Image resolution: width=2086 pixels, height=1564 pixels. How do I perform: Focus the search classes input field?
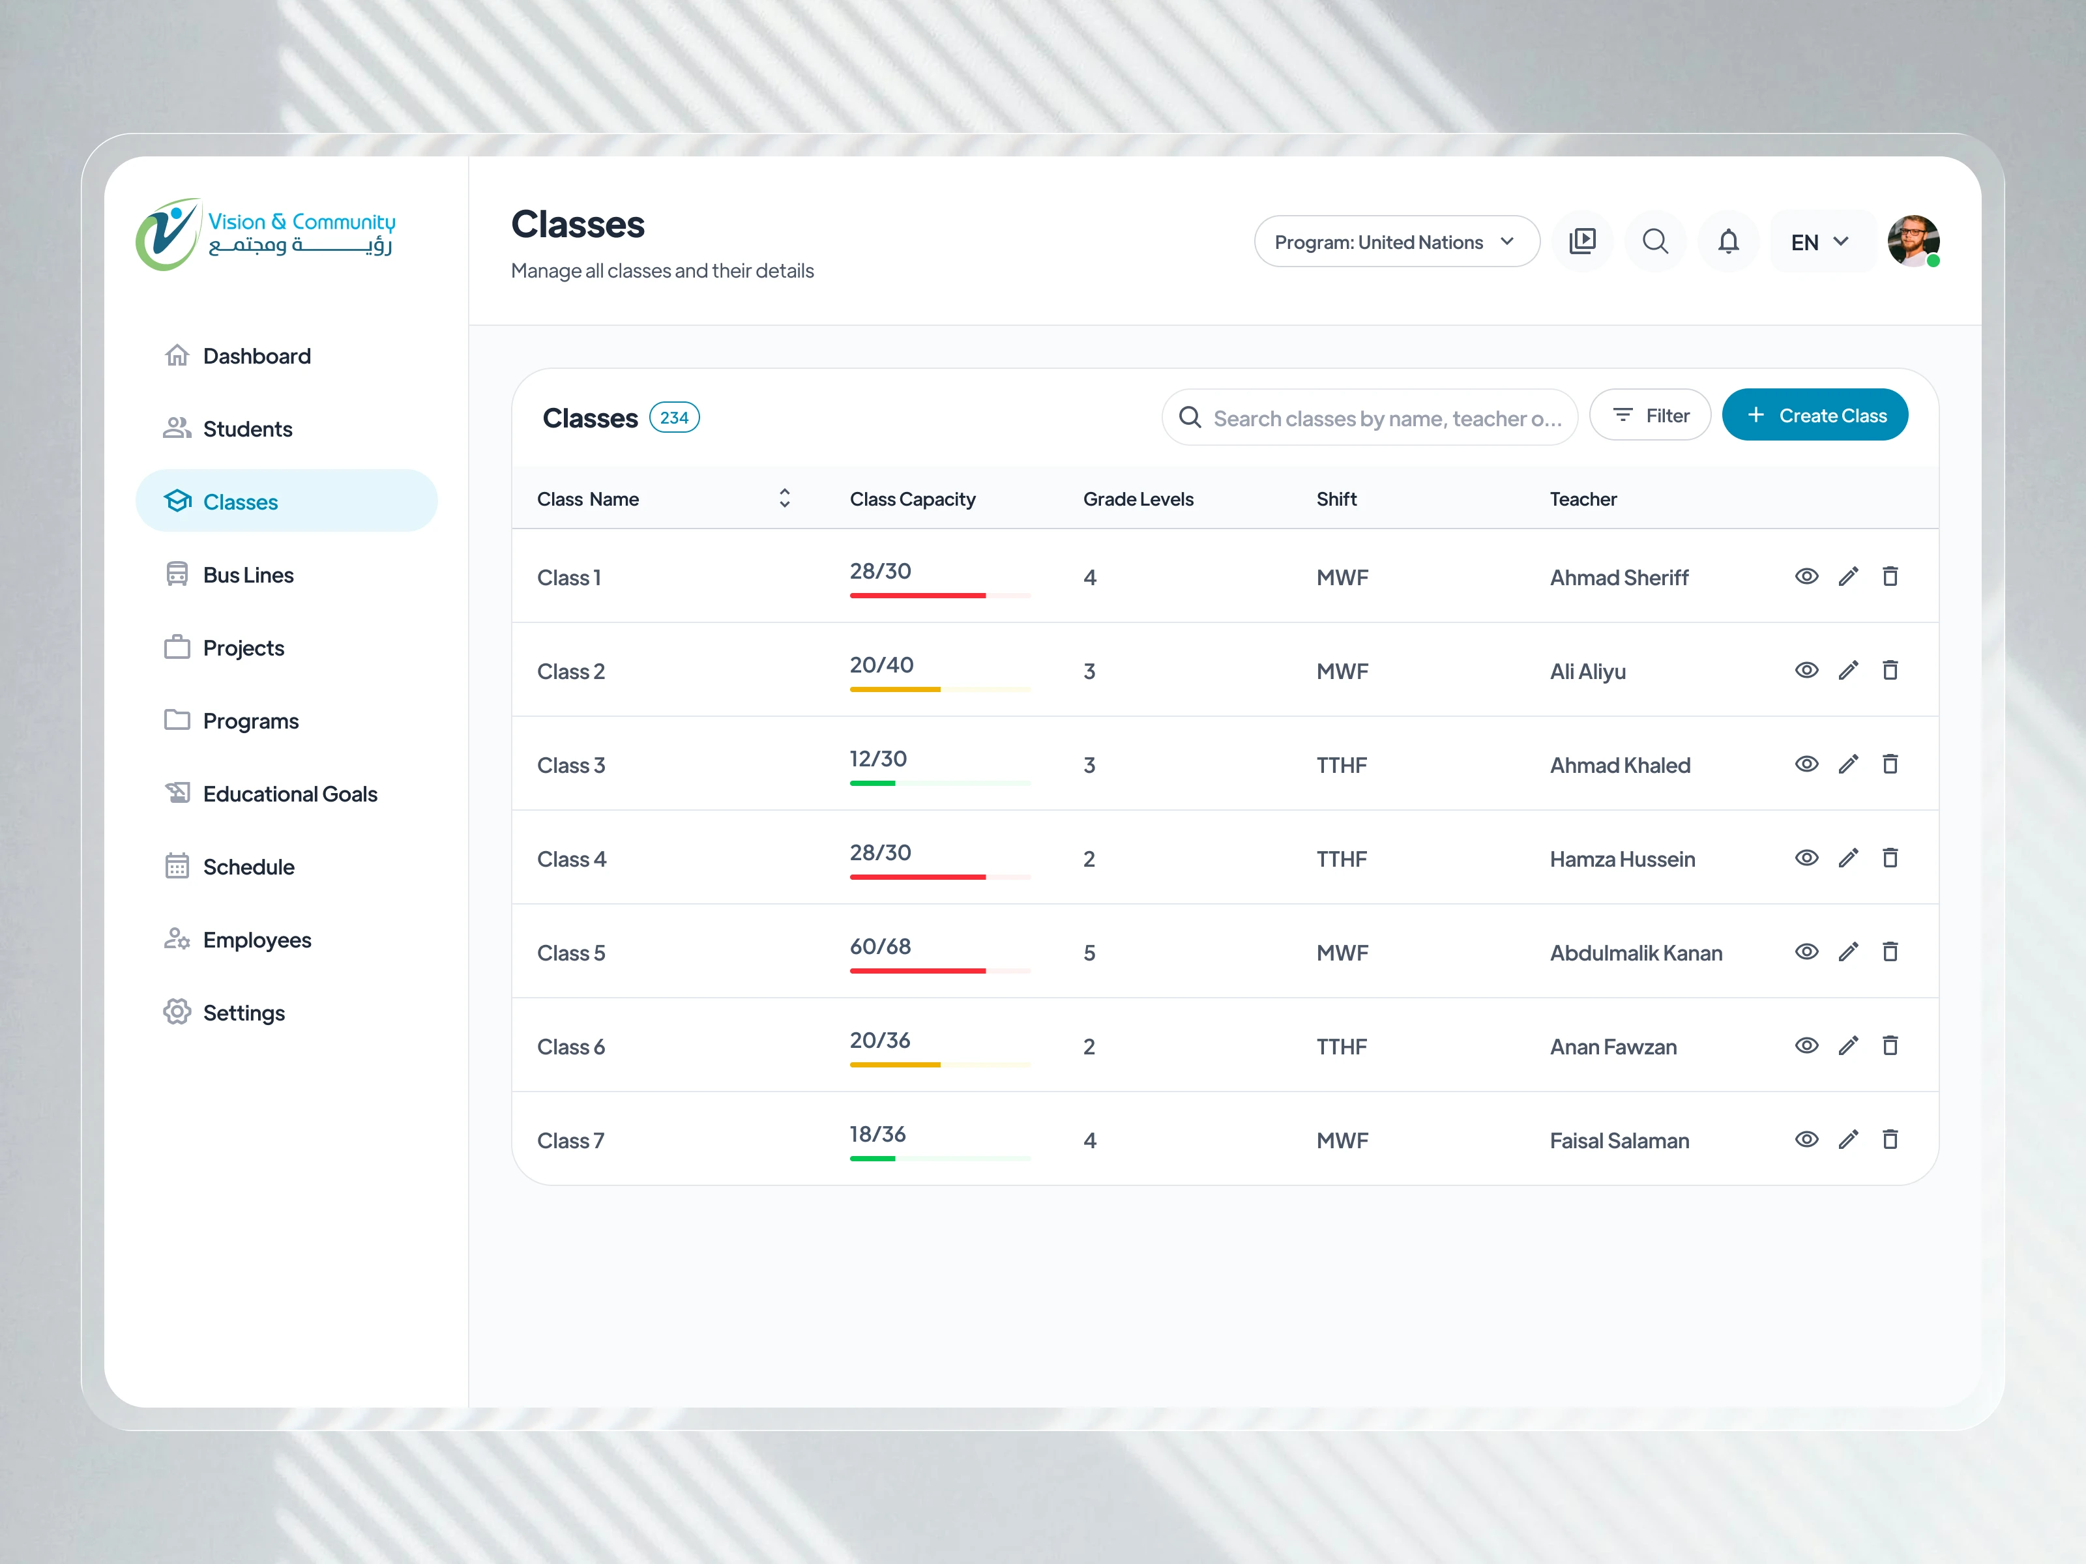point(1387,418)
